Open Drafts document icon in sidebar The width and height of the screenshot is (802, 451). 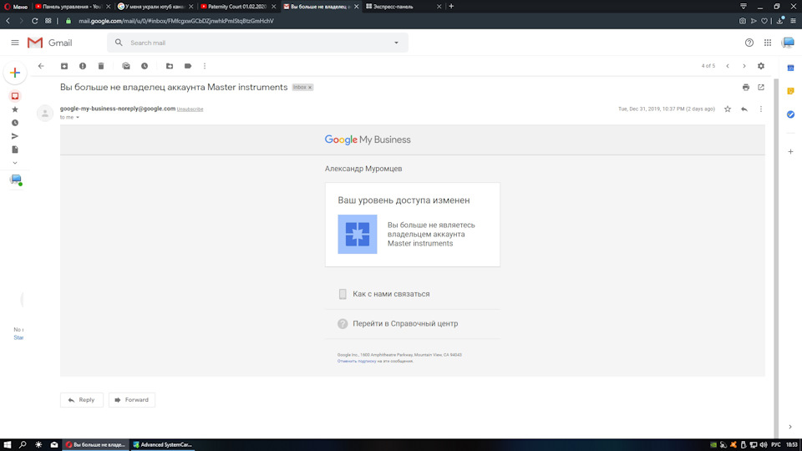15,149
